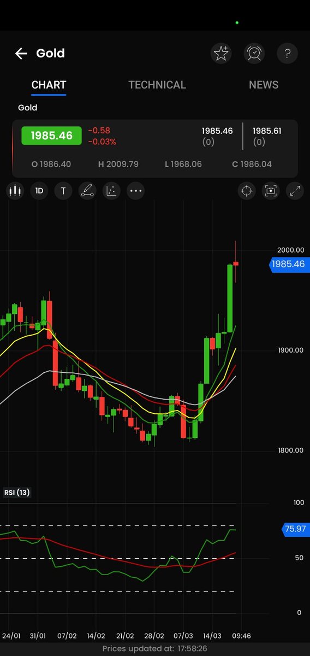Click the 28/02 date axis label
This screenshot has height=656, width=310.
[154, 636]
